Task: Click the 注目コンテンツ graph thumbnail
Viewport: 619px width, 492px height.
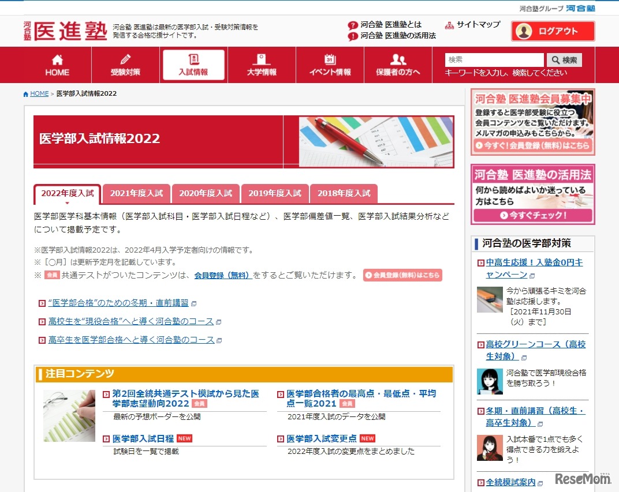Action: click(x=69, y=415)
